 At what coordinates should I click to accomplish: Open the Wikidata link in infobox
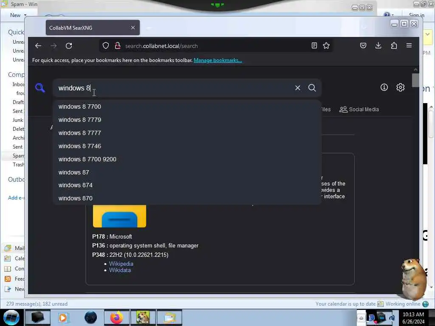point(119,270)
